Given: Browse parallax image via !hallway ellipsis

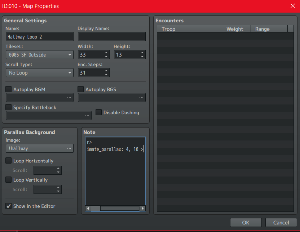Looking at the screenshot, I should (x=69, y=148).
